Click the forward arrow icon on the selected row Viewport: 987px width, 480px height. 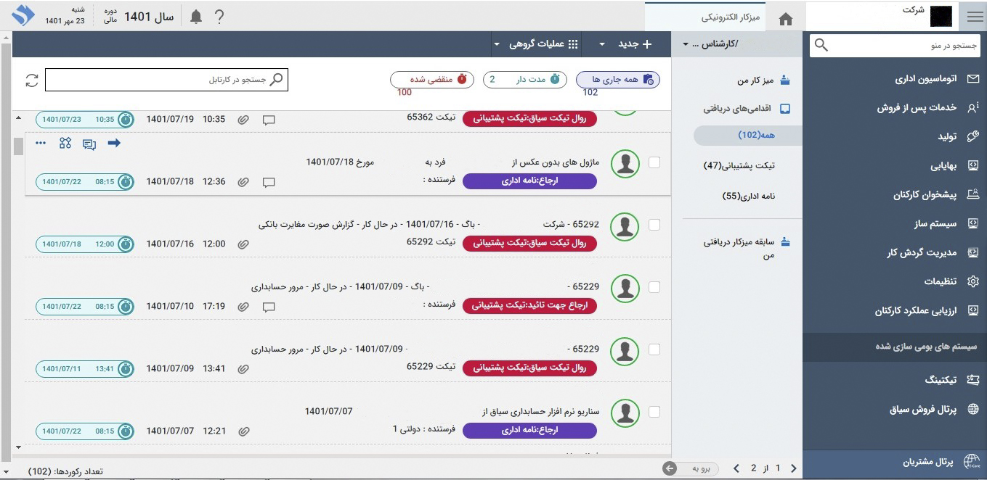click(113, 143)
